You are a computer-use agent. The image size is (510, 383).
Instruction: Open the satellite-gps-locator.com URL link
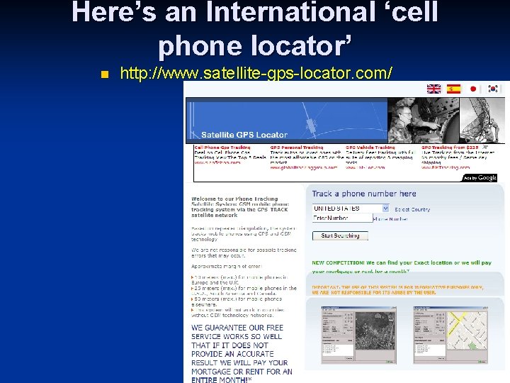256,73
